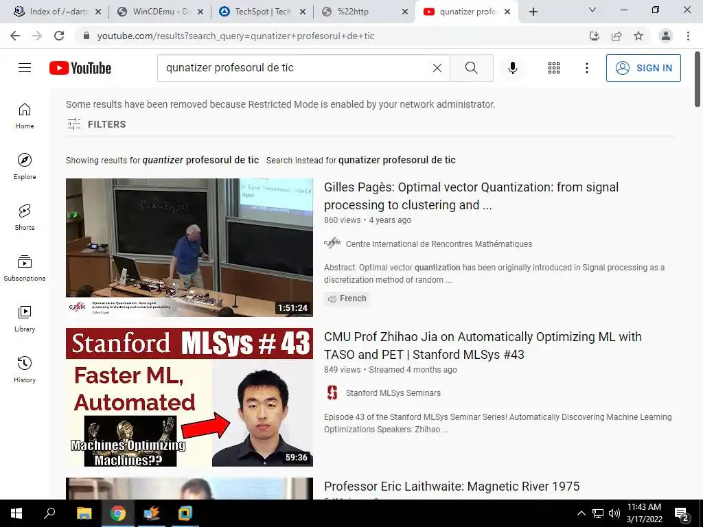Click the page vertical scrollbar
Viewport: 703px width, 527px height.
click(698, 80)
